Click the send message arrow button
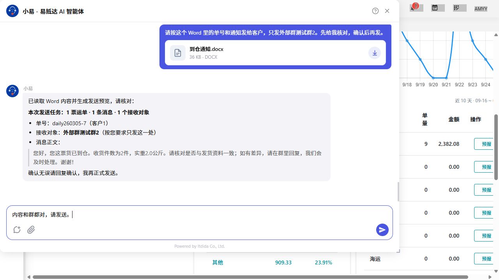 tap(382, 230)
